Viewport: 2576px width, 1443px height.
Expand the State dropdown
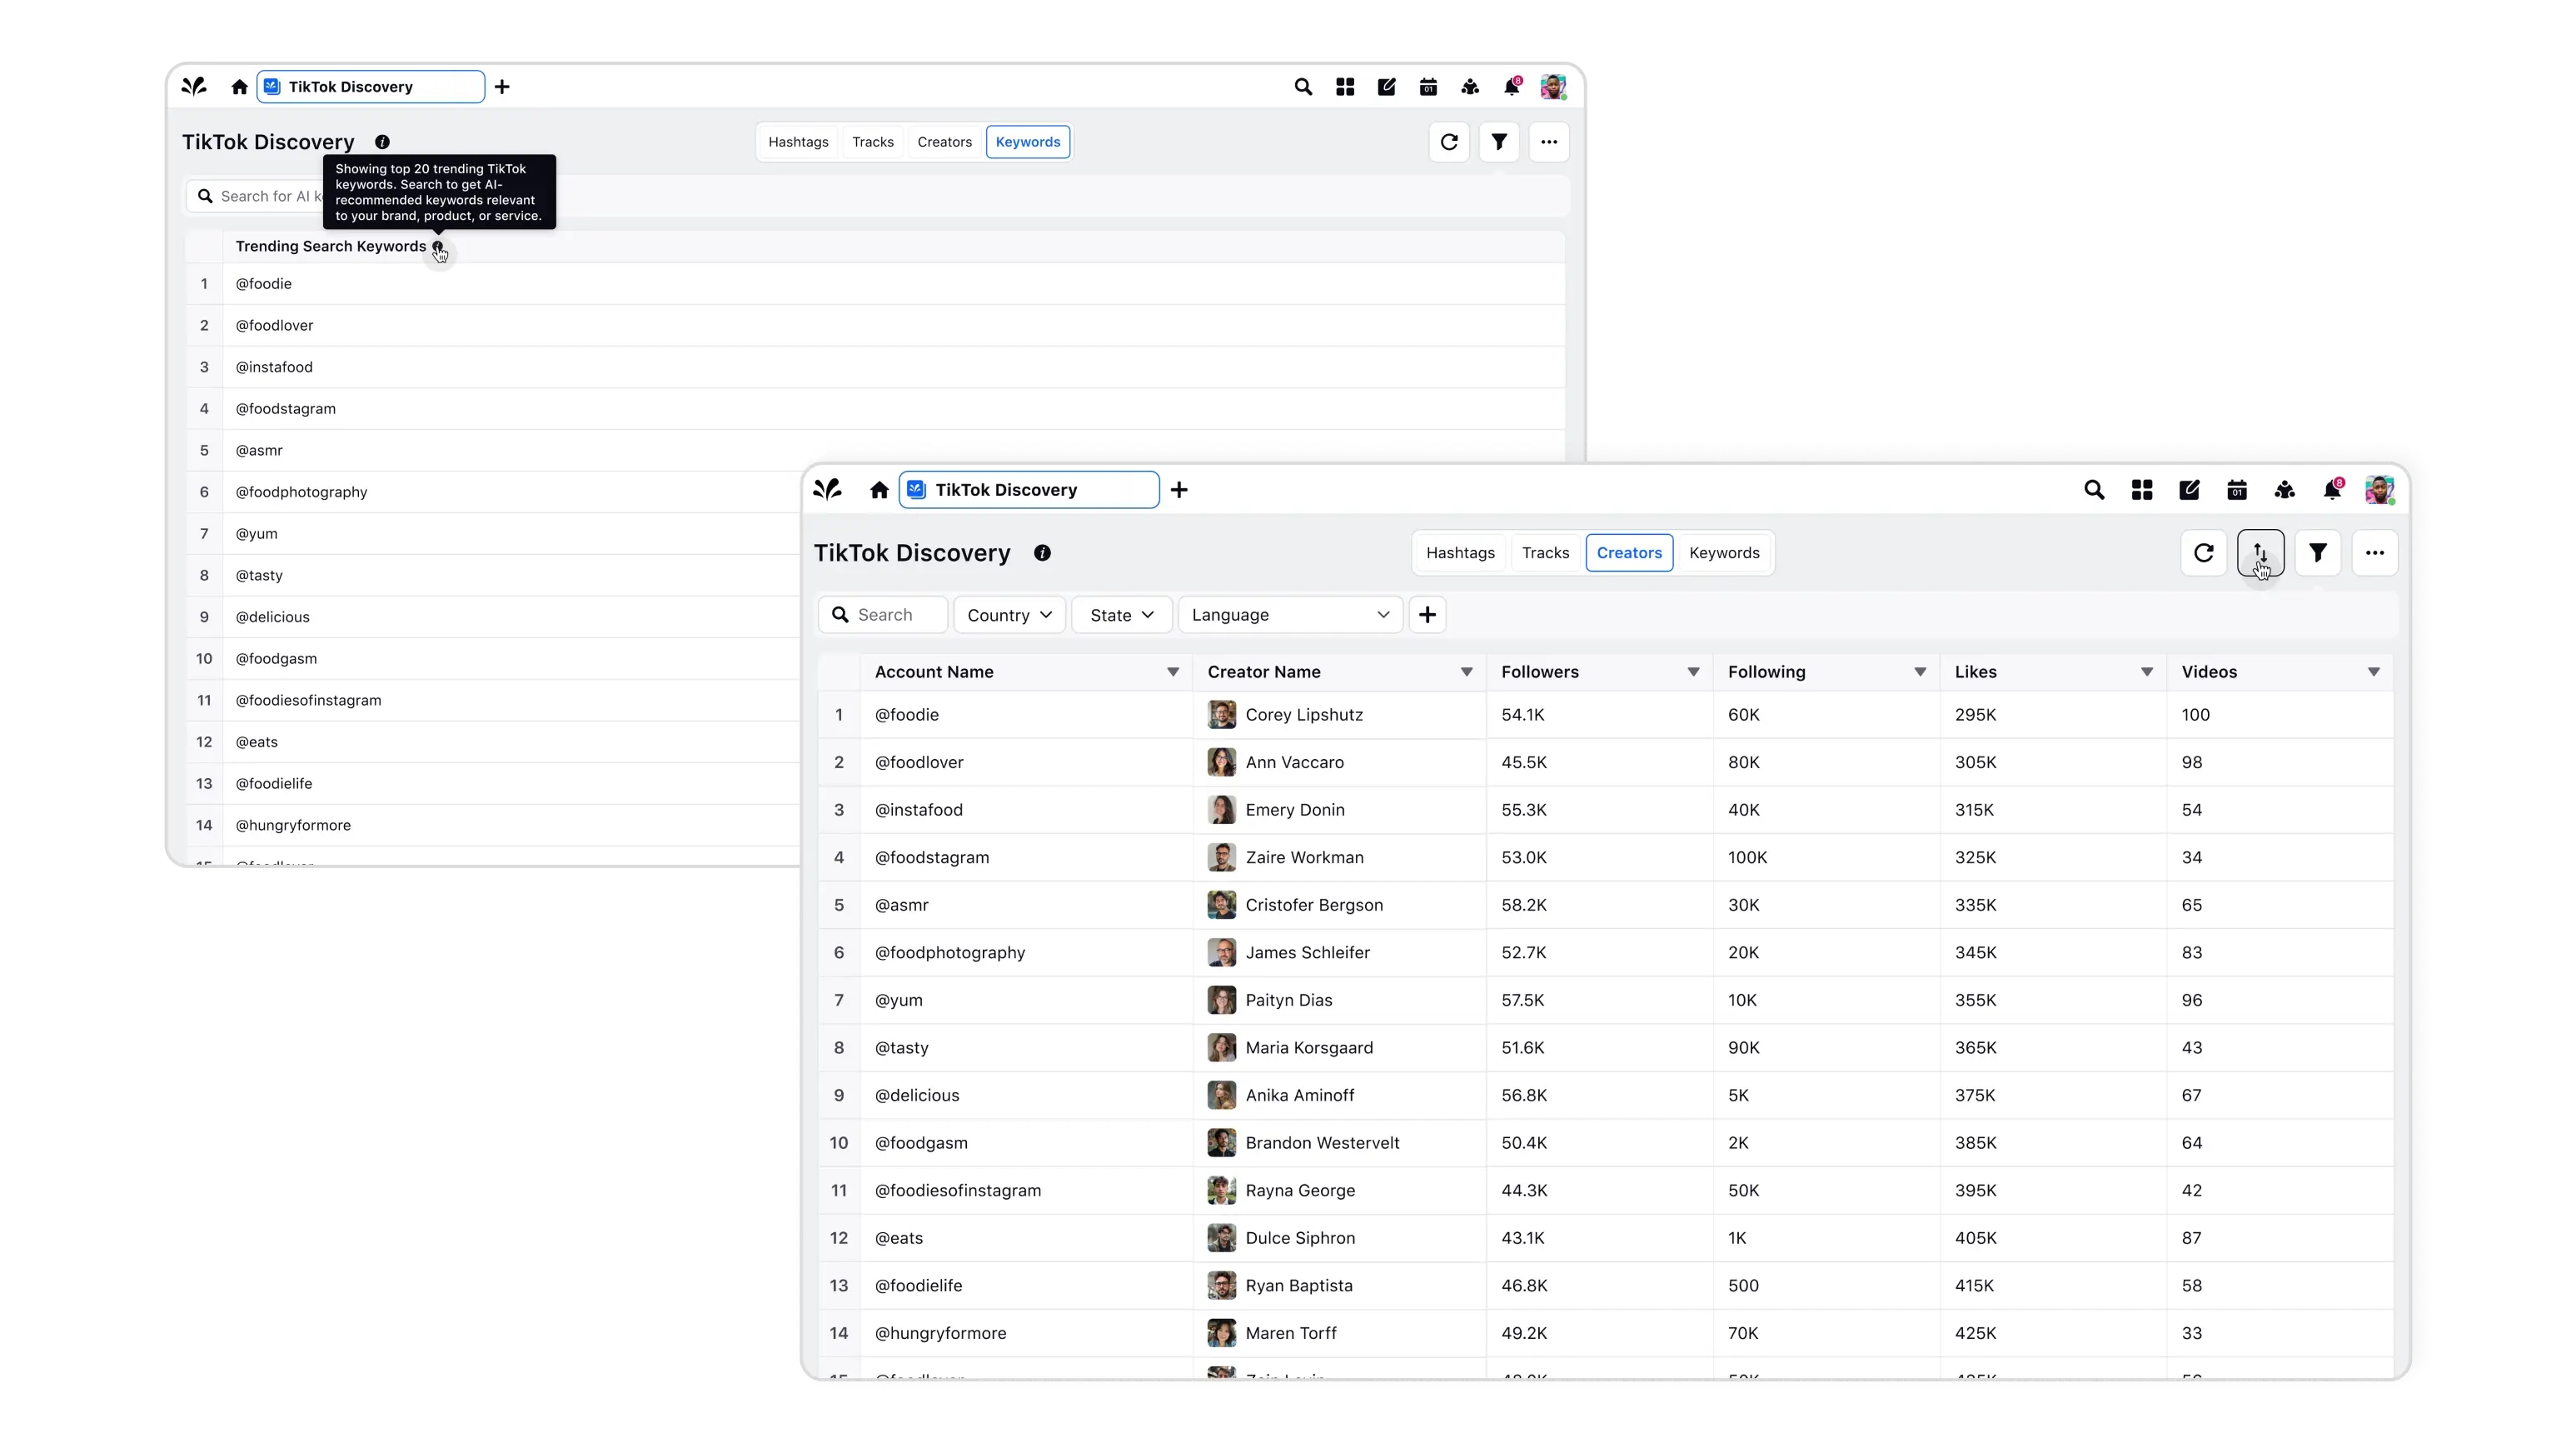1121,614
